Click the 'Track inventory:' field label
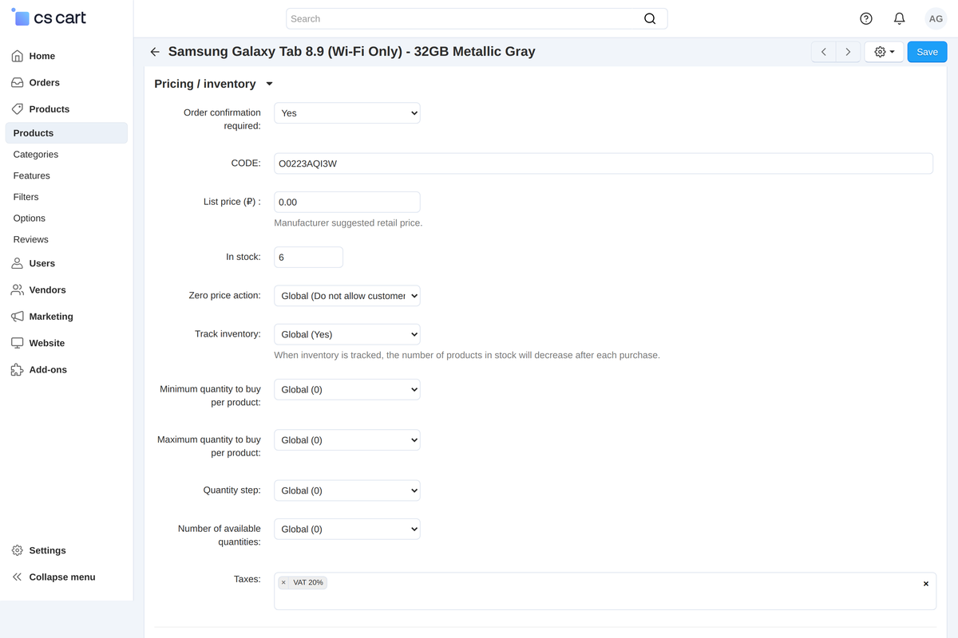The width and height of the screenshot is (958, 638). click(228, 334)
